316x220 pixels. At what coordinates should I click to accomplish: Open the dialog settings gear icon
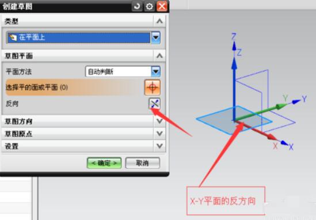point(149,6)
